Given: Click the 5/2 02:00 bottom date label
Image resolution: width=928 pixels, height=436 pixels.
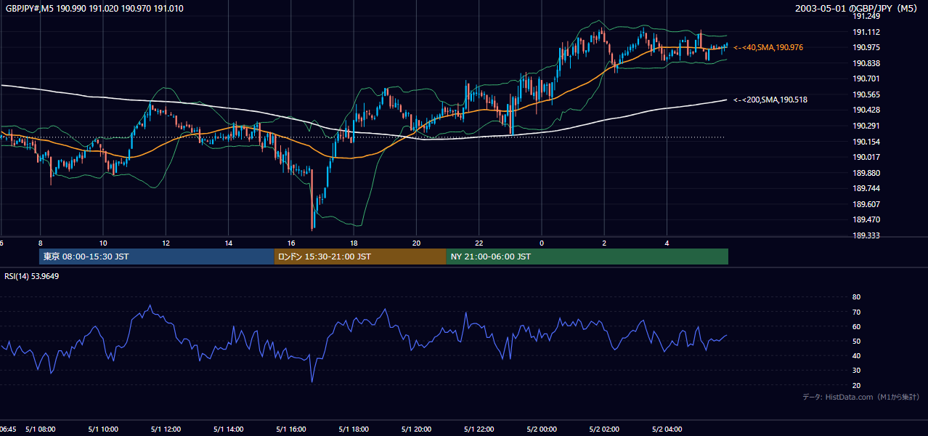Looking at the screenshot, I should [604, 429].
